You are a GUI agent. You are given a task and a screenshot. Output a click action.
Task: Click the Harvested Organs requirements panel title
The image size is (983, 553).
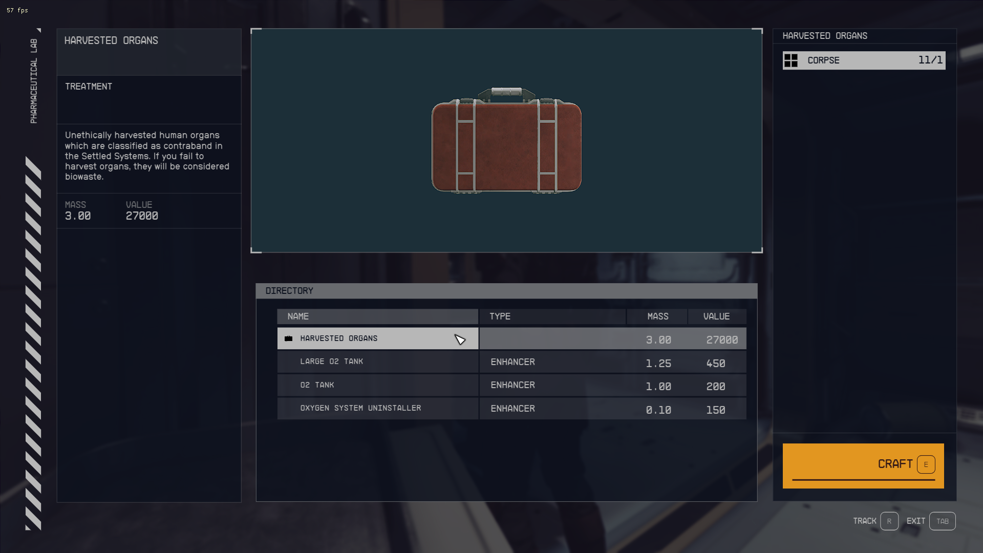pos(825,36)
